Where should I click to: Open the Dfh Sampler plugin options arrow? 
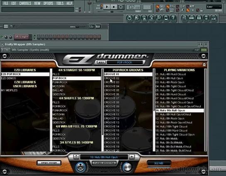[2, 50]
